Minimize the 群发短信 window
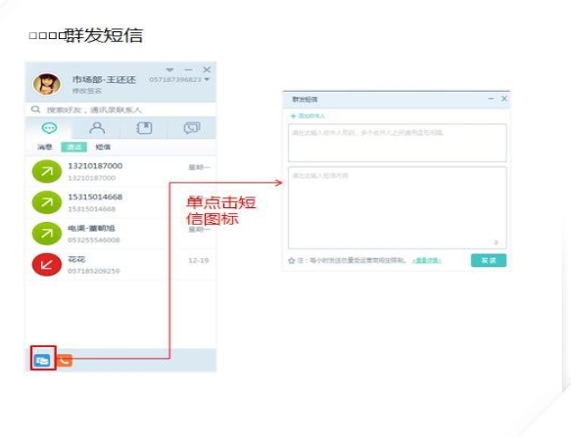Screen dimensions: 571x437 click(x=491, y=99)
